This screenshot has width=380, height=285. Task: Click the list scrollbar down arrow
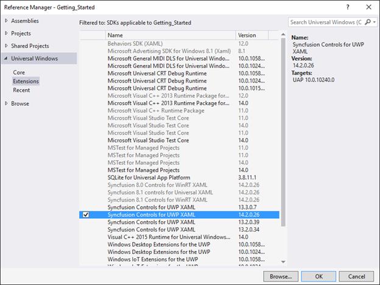[283, 262]
